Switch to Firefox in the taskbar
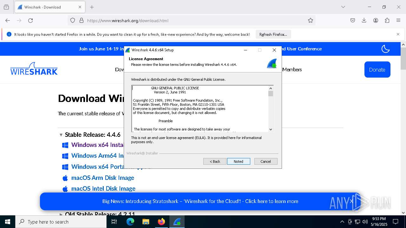The width and height of the screenshot is (406, 228). coord(161,222)
